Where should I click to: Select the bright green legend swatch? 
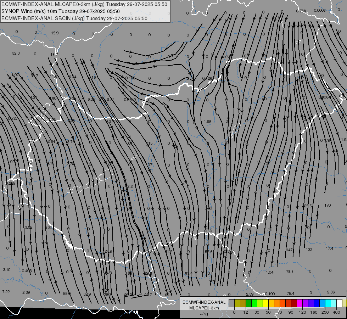(254, 303)
